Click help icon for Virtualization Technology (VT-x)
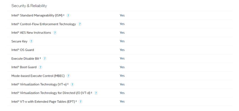Screen dimensions: 239x111 point(72,85)
